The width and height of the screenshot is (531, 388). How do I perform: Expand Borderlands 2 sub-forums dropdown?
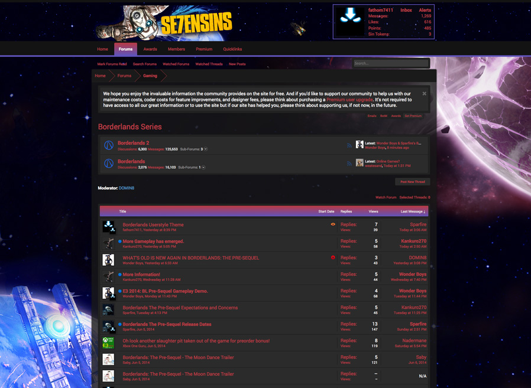click(206, 149)
